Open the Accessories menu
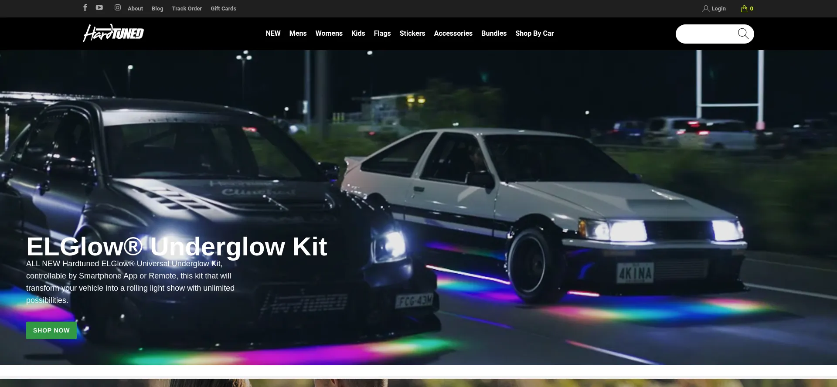Image resolution: width=837 pixels, height=387 pixels. [453, 34]
